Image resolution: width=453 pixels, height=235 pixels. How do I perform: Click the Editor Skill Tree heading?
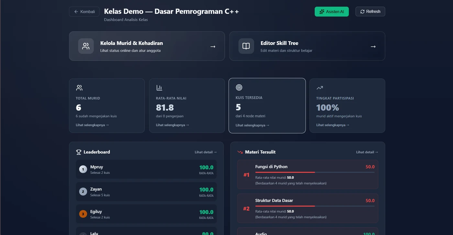(x=280, y=43)
